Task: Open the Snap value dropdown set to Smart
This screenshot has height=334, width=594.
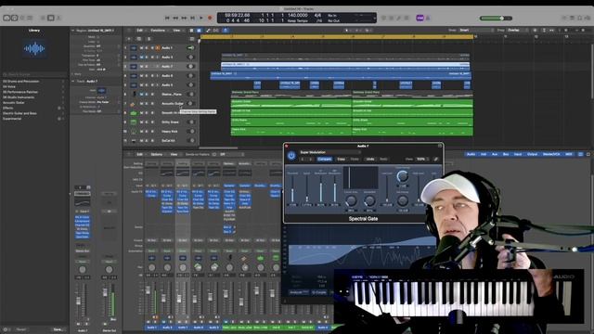Action: 476,31
